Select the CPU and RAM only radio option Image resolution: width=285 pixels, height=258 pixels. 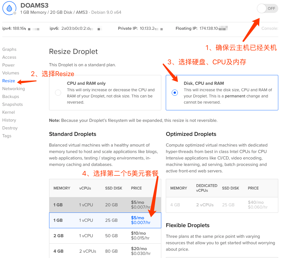[x=58, y=93]
